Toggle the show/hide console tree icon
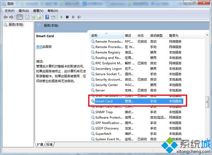The width and height of the screenshot is (212, 155). point(20,17)
